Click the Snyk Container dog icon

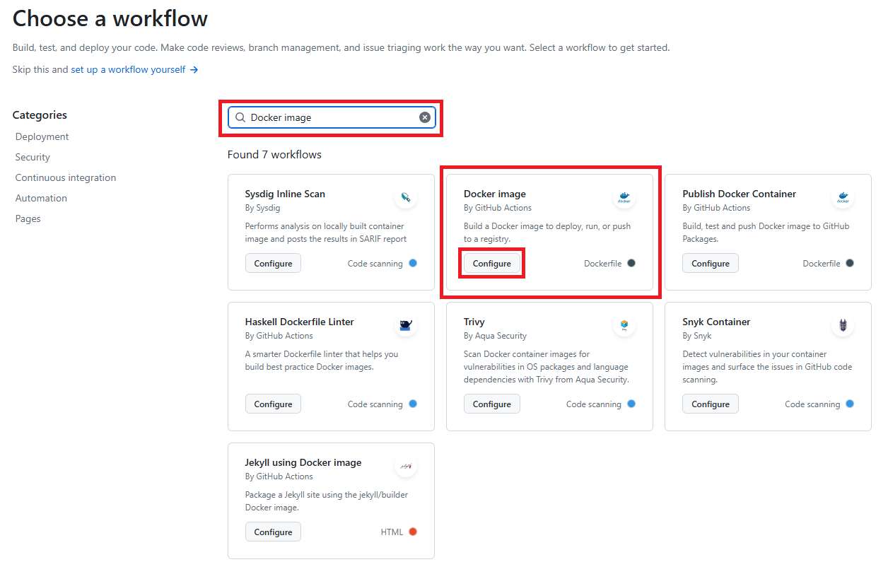coord(843,326)
